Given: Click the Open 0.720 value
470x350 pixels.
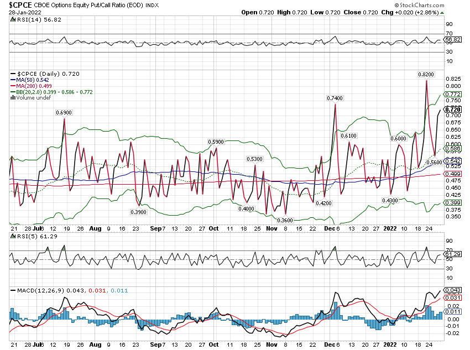Looking at the screenshot, I should tap(258, 12).
